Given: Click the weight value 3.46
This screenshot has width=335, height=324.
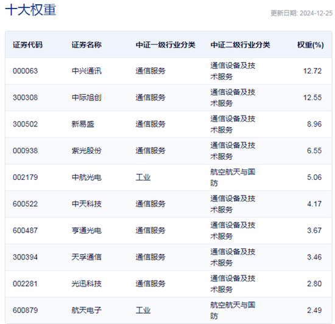Looking at the screenshot, I should coord(314,257).
